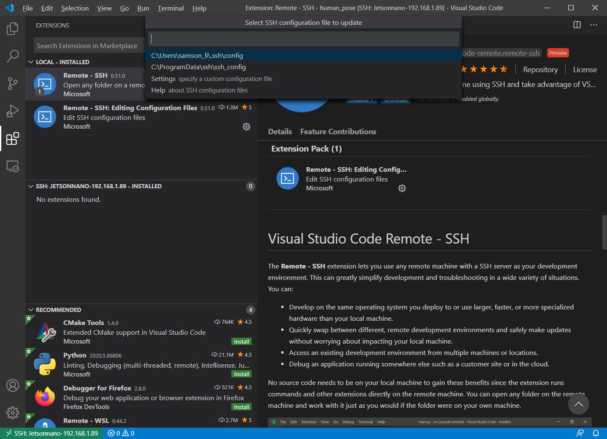
Task: Click the split editor icon
Action: (x=577, y=25)
